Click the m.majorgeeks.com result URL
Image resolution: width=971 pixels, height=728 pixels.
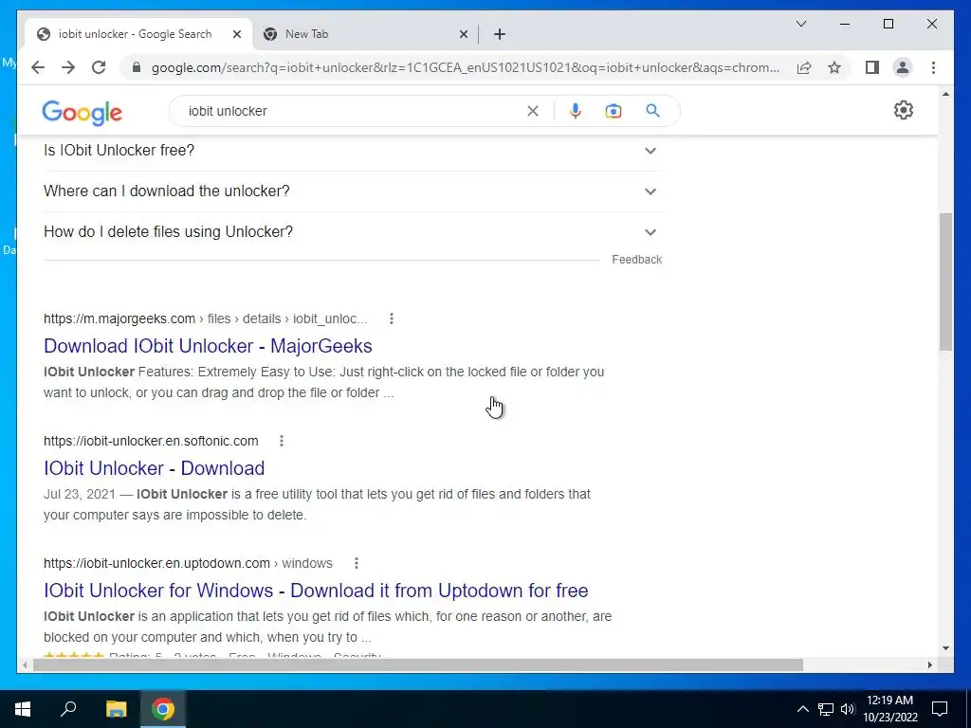[119, 318]
